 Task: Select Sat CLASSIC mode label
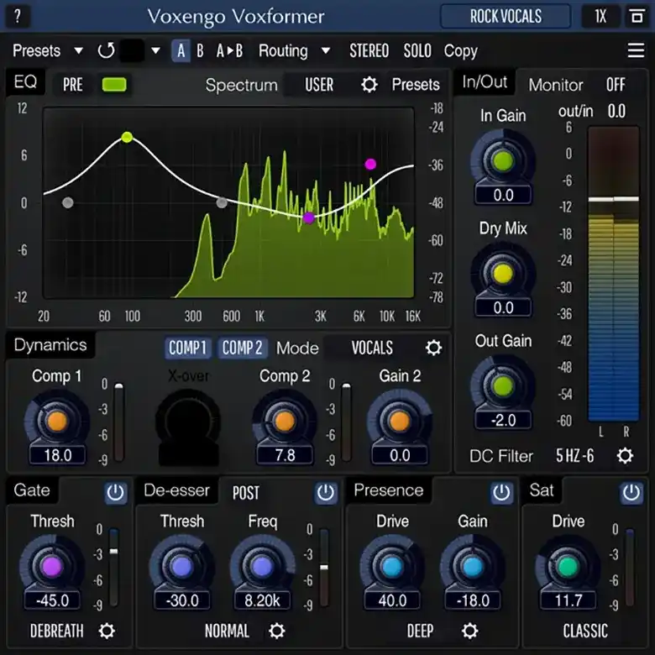(x=585, y=631)
